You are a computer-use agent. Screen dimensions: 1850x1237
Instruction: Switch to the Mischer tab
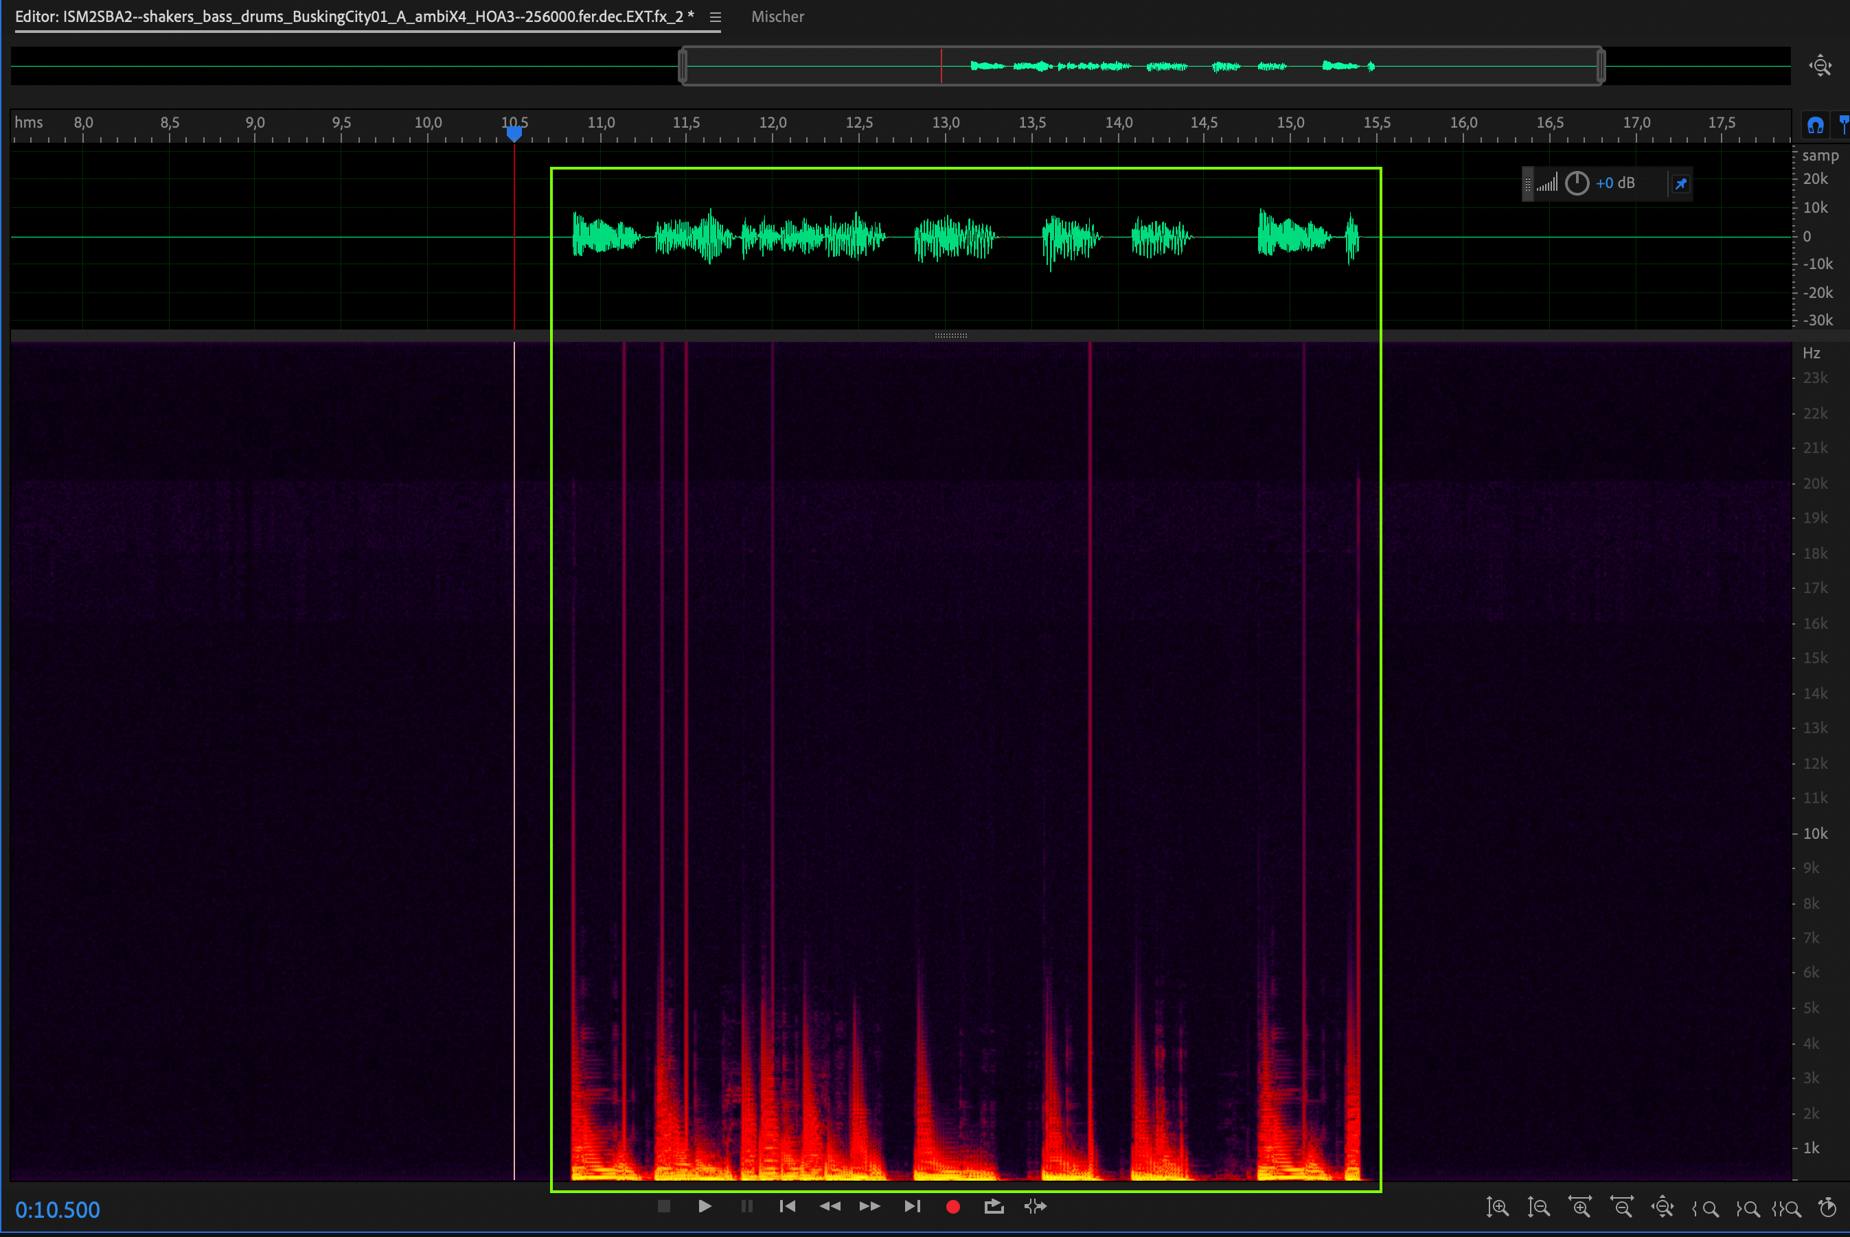pyautogui.click(x=777, y=16)
